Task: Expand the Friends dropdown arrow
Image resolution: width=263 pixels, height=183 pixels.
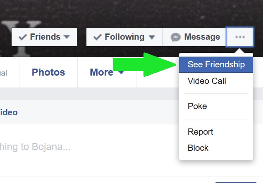Action: pos(67,37)
